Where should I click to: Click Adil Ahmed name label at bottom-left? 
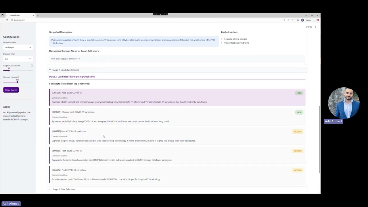coord(11,204)
